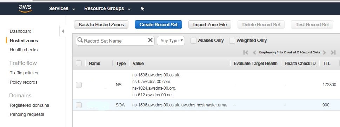Click the AWS logo

pos(25,9)
